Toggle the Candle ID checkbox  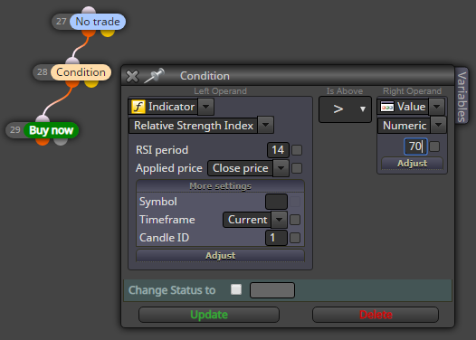(x=295, y=238)
